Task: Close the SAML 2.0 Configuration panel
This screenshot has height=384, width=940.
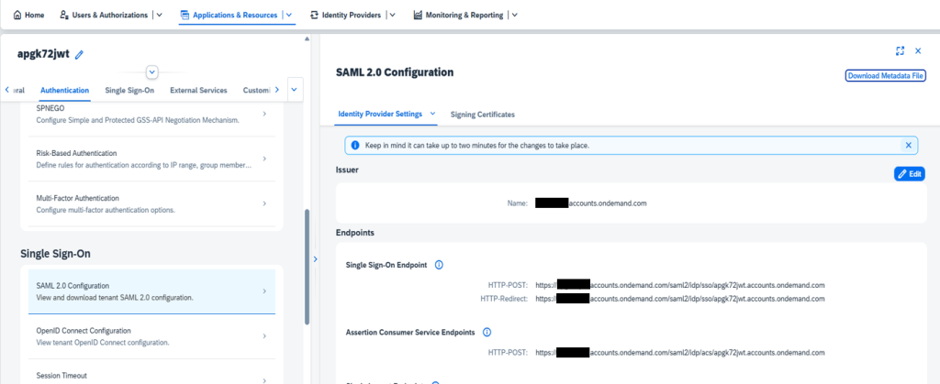Action: [917, 51]
